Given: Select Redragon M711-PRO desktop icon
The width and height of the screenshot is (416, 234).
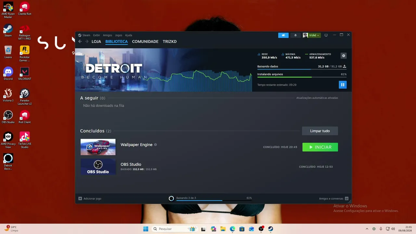Looking at the screenshot, I should point(24,32).
